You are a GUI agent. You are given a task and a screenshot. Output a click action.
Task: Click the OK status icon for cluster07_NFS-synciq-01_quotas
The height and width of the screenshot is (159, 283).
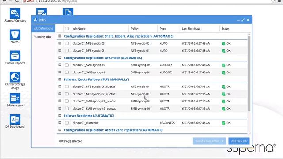click(x=223, y=87)
